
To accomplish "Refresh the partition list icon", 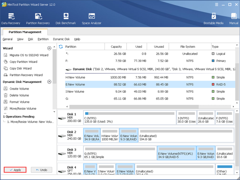I will [x=61, y=47].
